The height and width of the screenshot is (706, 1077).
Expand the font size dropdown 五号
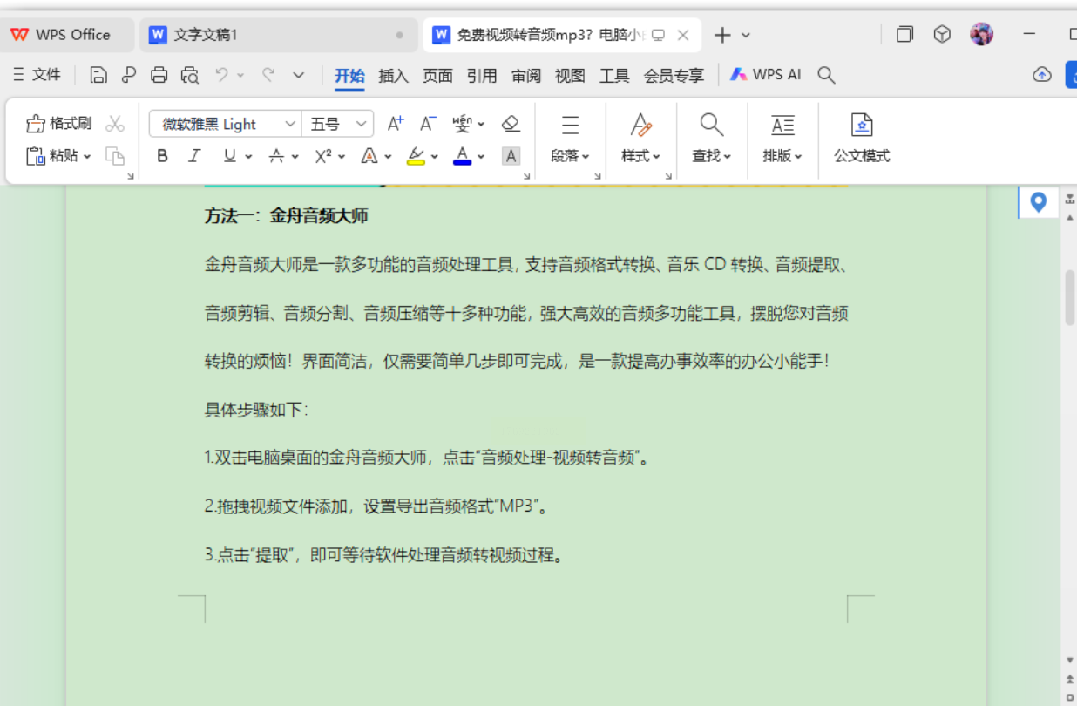point(362,124)
